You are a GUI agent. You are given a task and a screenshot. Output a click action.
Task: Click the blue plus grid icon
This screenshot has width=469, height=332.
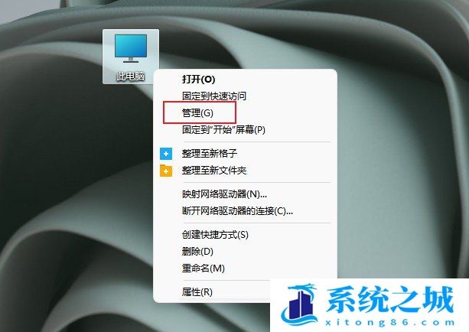click(x=166, y=154)
